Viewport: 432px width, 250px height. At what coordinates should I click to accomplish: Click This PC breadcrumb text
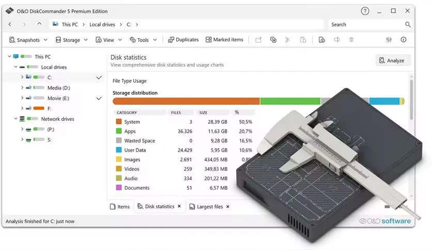click(70, 24)
